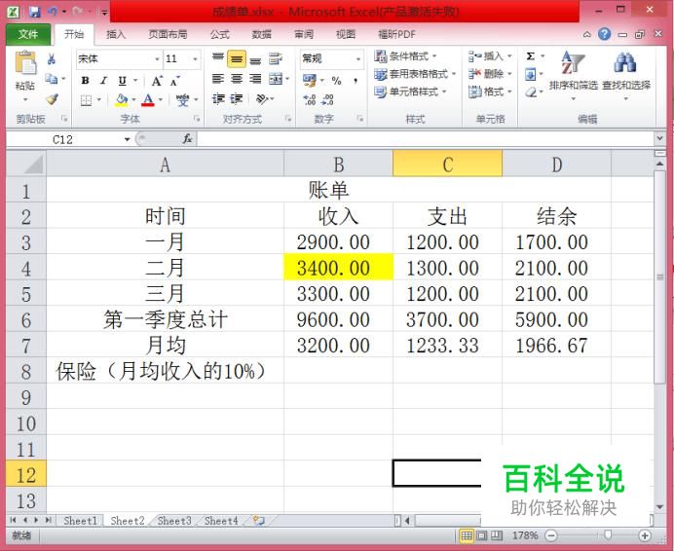Switch to Sheet1 tab
Viewport: 674px width, 551px height.
pos(81,521)
